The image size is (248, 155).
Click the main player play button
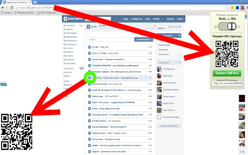pyautogui.click(x=88, y=27)
